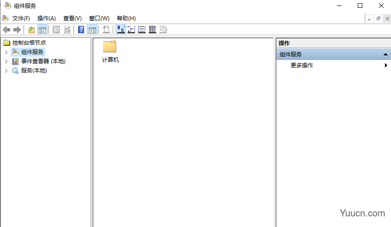Expand the 事件查看器 (本地) node arrow
391x227 pixels.
(6, 61)
